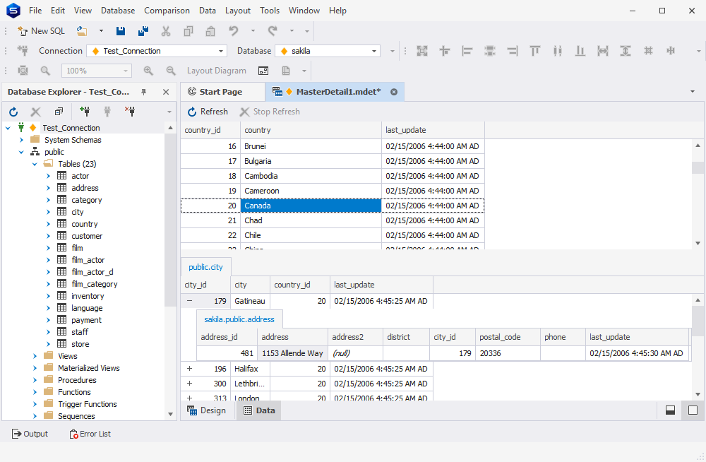Close the Database Explorer panel
This screenshot has width=706, height=462.
pos(166,92)
